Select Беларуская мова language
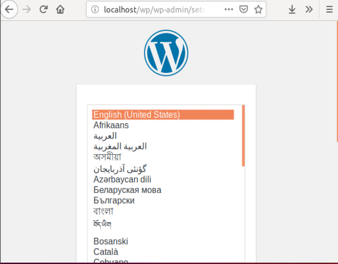 pyautogui.click(x=163, y=190)
